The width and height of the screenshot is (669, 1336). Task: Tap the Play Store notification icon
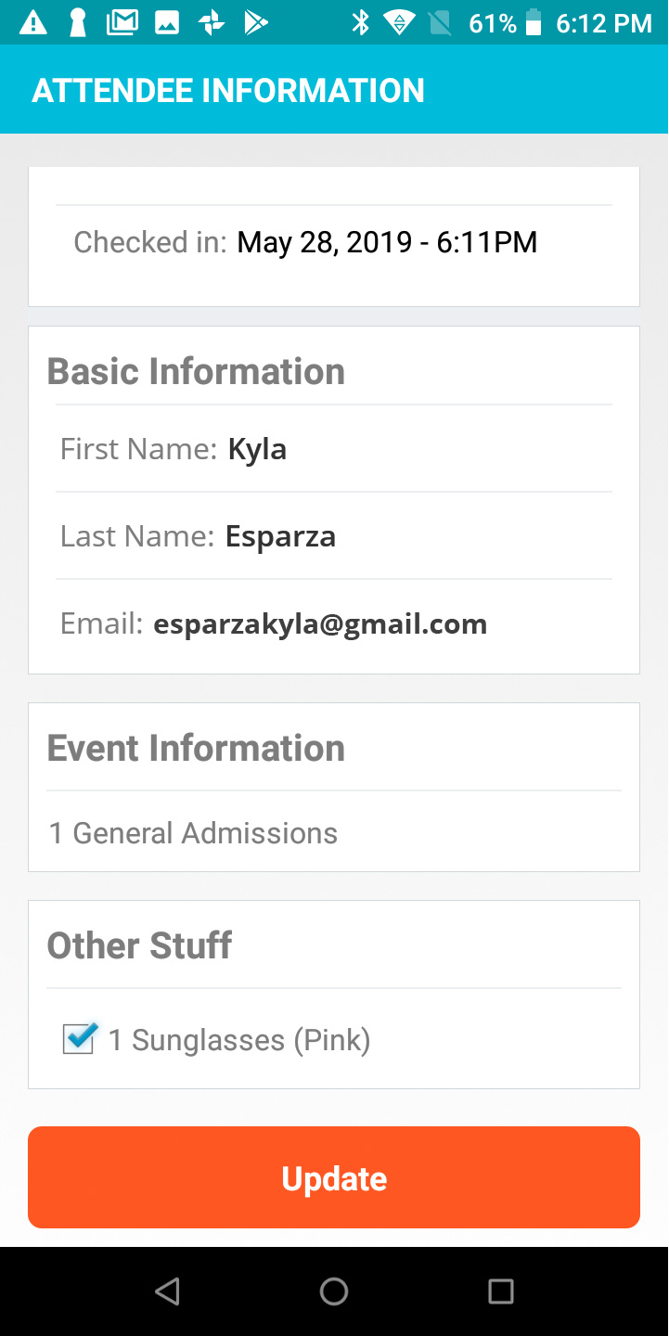256,22
